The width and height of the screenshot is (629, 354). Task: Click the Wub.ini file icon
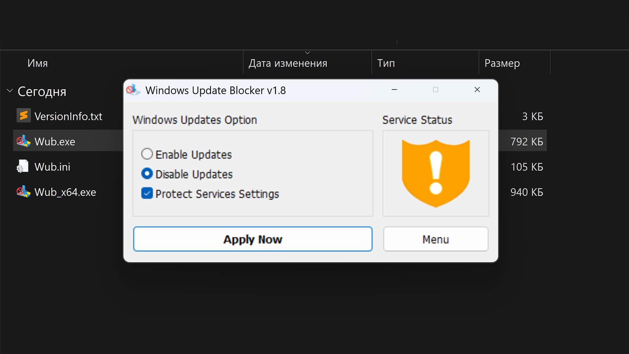[x=23, y=167]
